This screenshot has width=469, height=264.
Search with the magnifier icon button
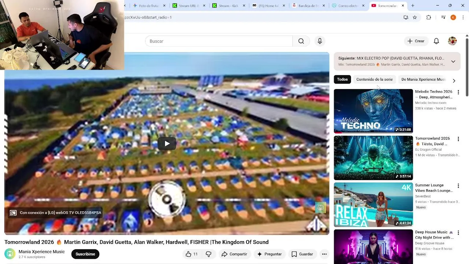301,41
